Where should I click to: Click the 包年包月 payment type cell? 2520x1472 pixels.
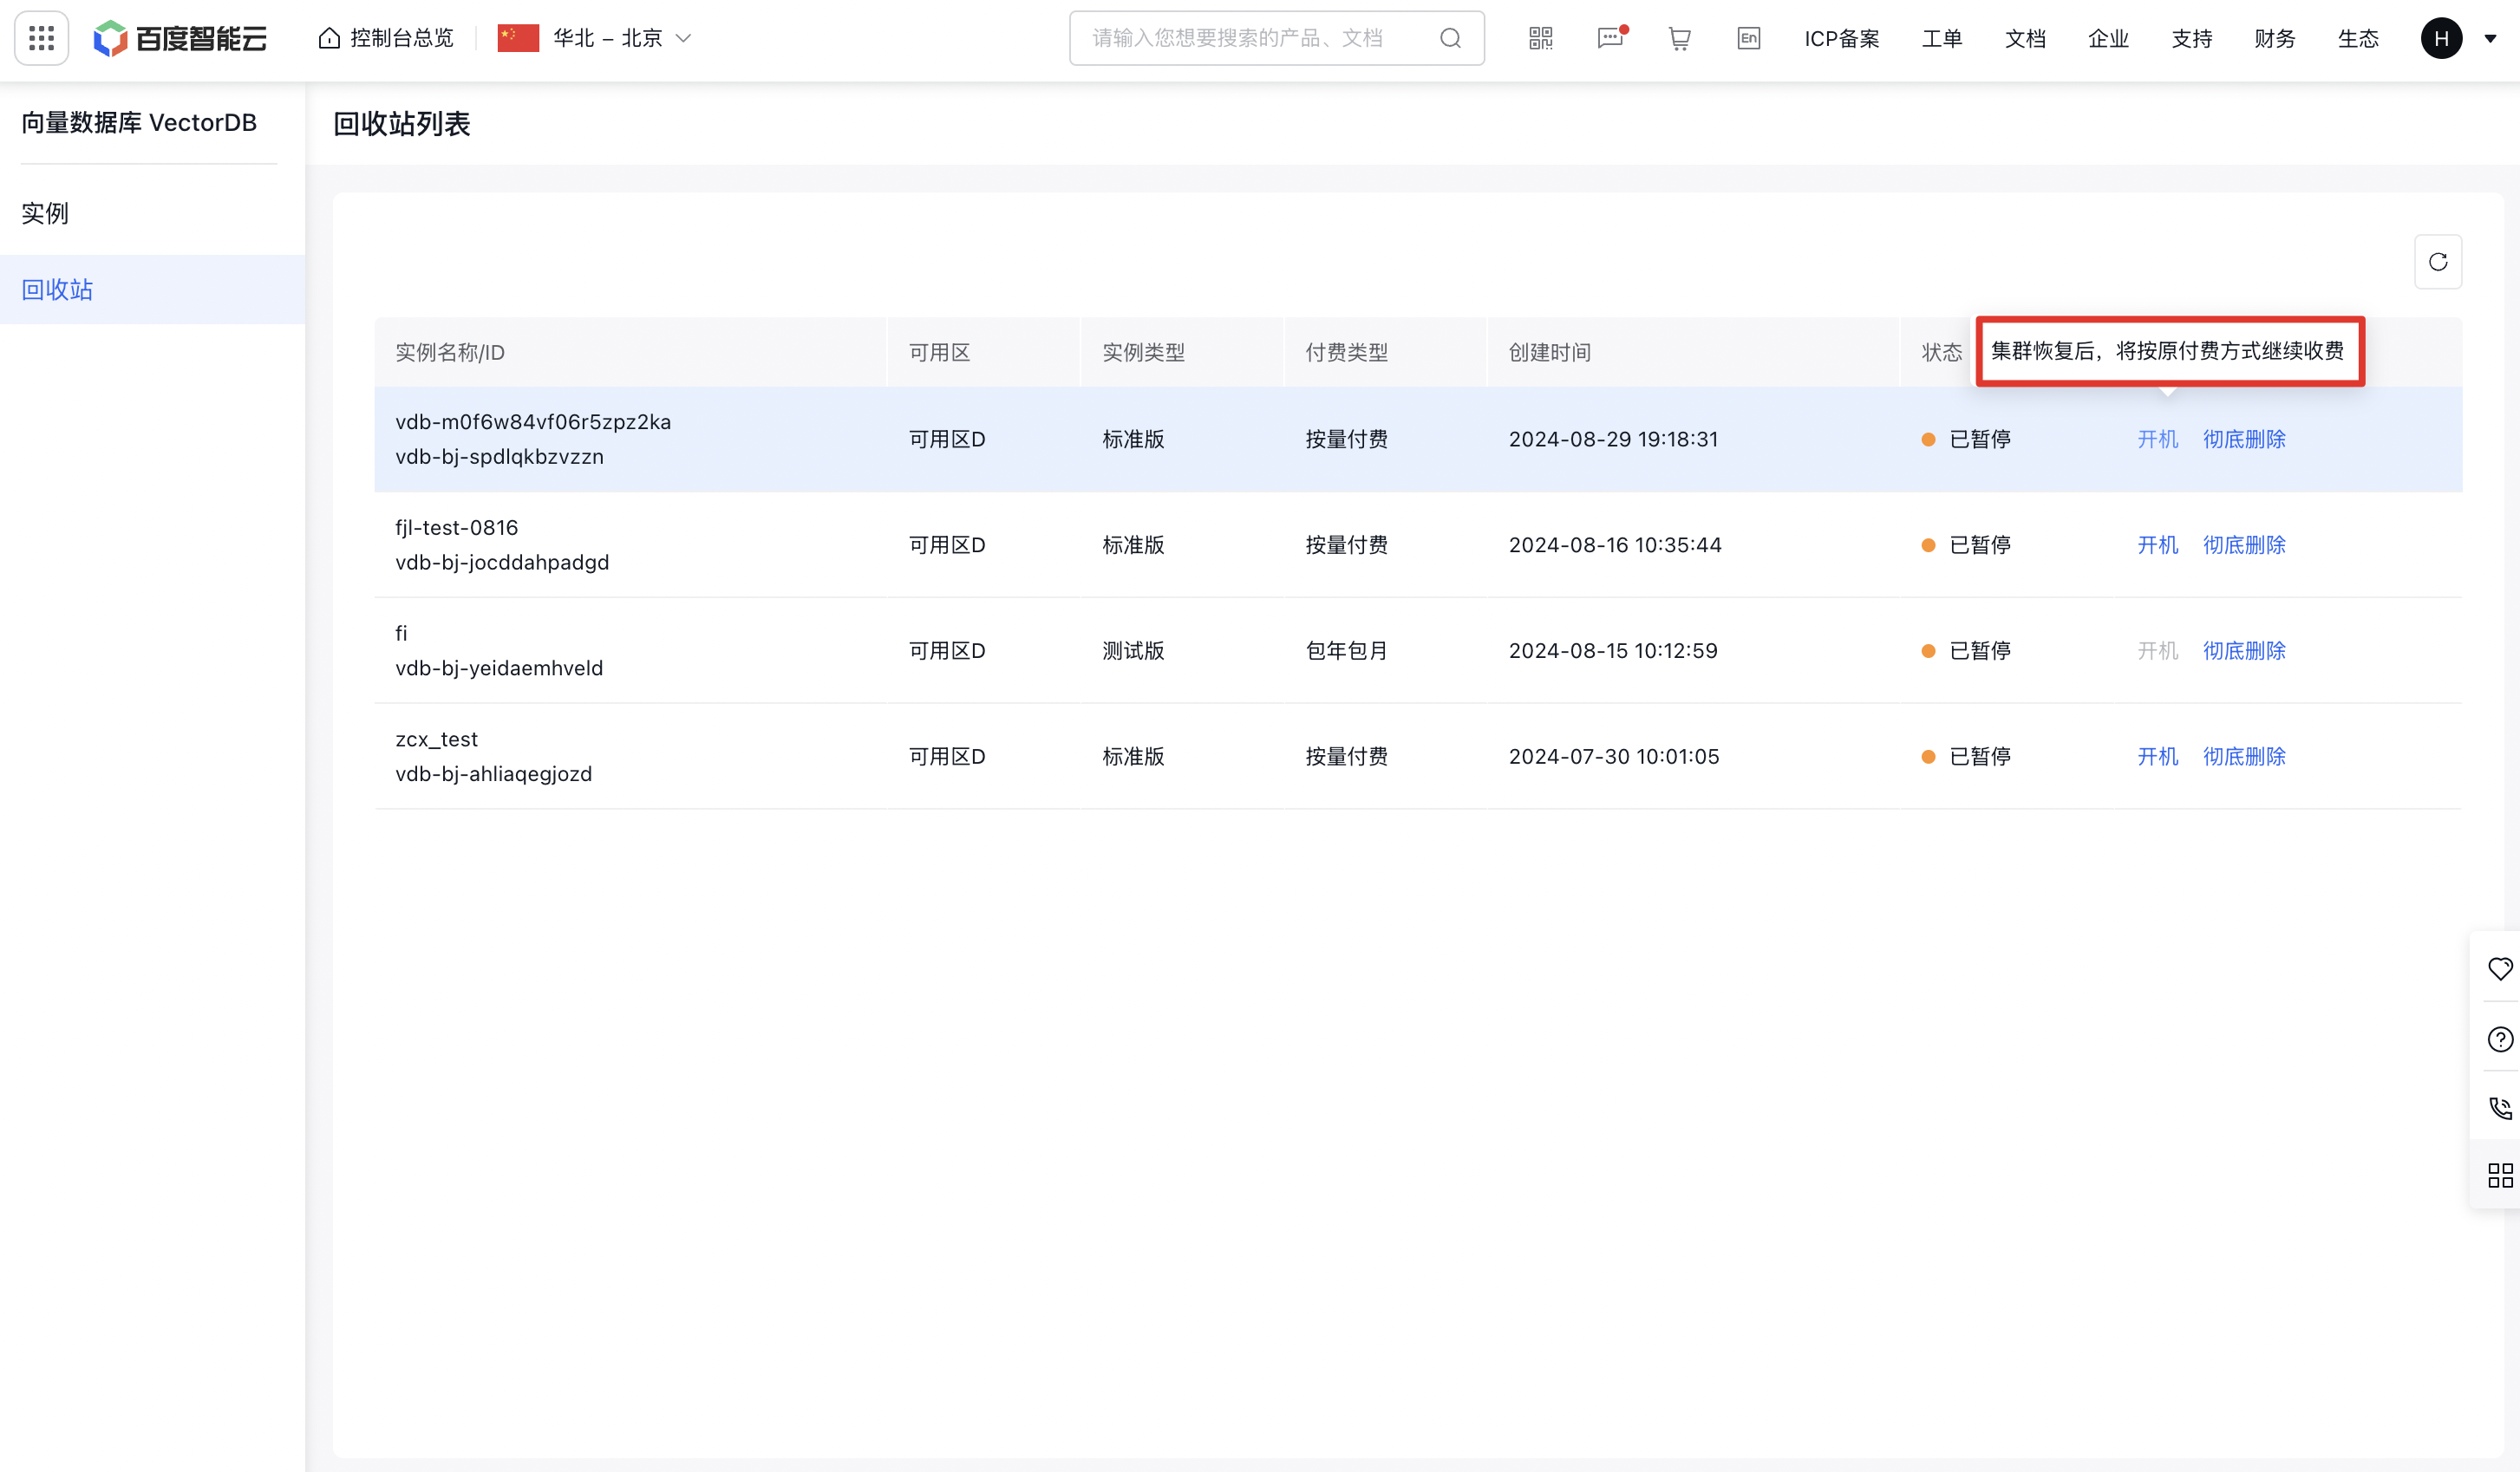click(1346, 651)
